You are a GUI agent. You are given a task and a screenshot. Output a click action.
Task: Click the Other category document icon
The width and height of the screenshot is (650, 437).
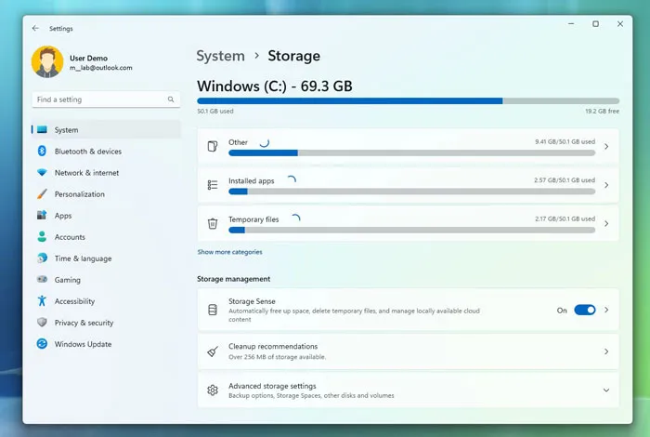point(213,147)
